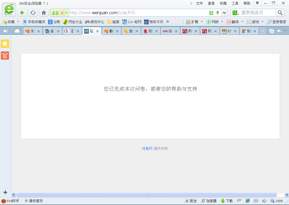289x205 pixels.
Task: Open the 114 啦网 bookmark
Action: point(132,22)
